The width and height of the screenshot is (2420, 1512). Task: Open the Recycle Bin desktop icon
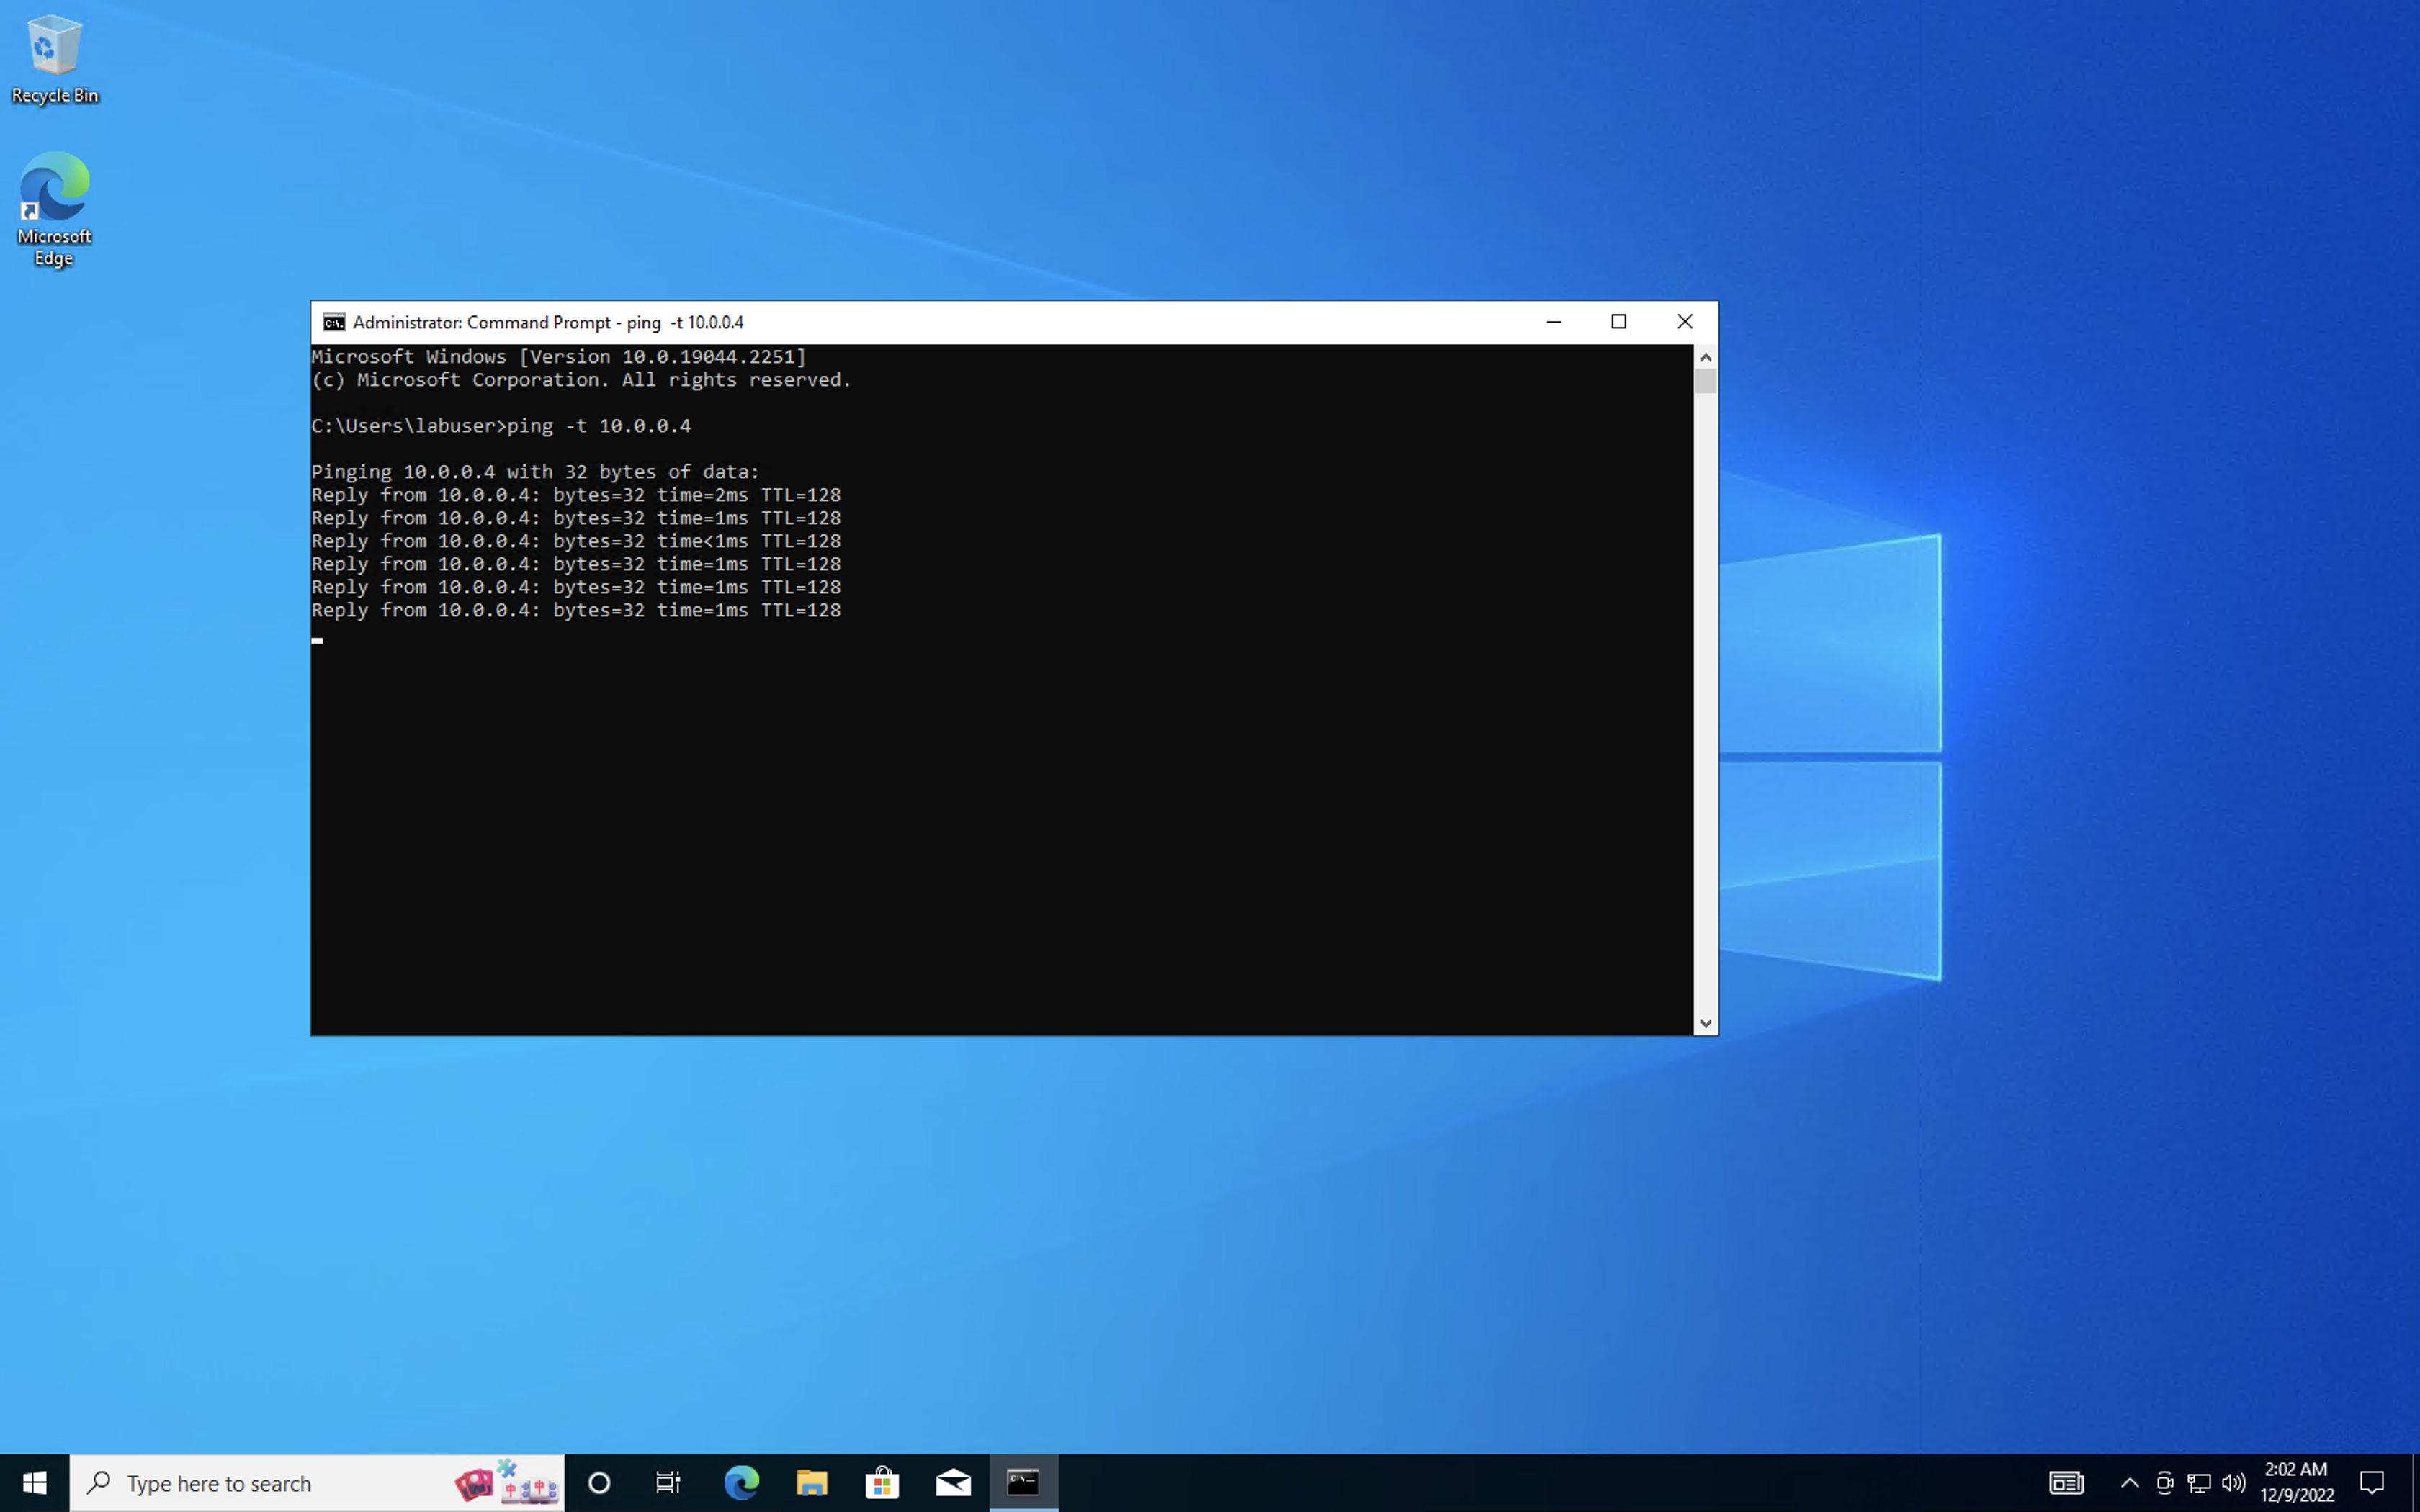coord(55,60)
